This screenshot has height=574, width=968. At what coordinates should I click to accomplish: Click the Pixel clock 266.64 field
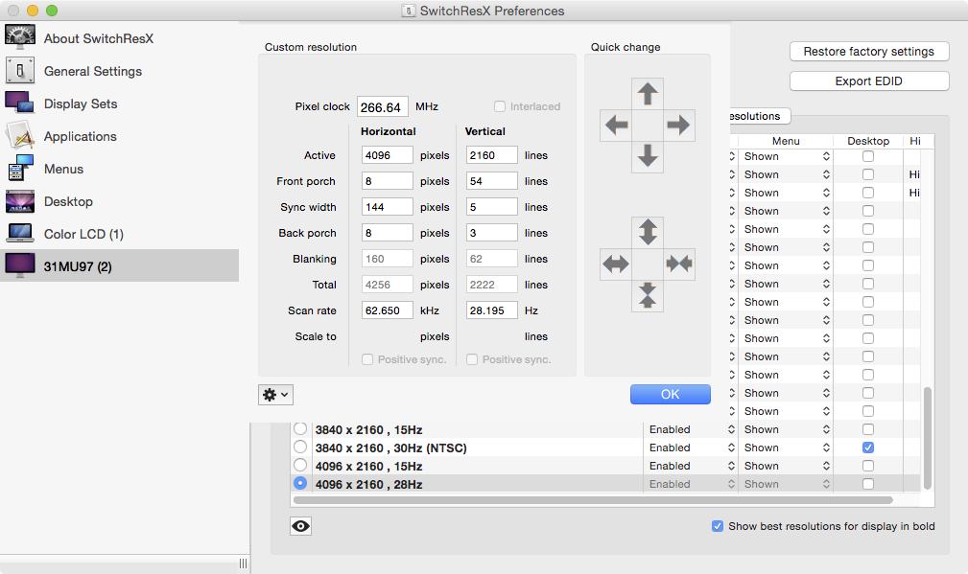click(x=383, y=106)
